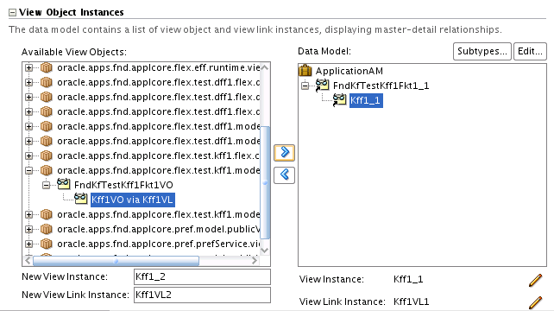Click horizontal scrollbar right arrow
Screen dimensions: 554x311
[x=255, y=261]
